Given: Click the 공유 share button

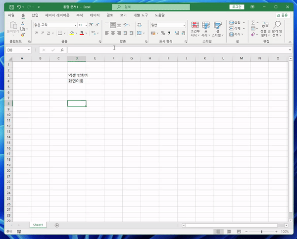Looking at the screenshot, I should [x=283, y=15].
